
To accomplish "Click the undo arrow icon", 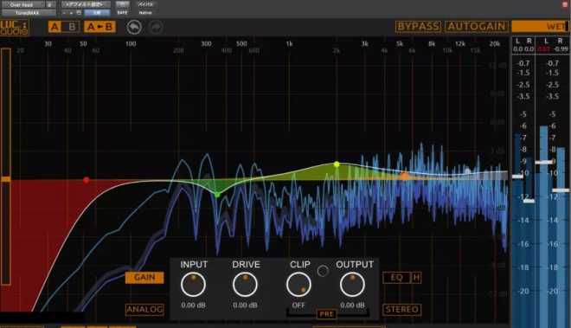I will [x=134, y=27].
